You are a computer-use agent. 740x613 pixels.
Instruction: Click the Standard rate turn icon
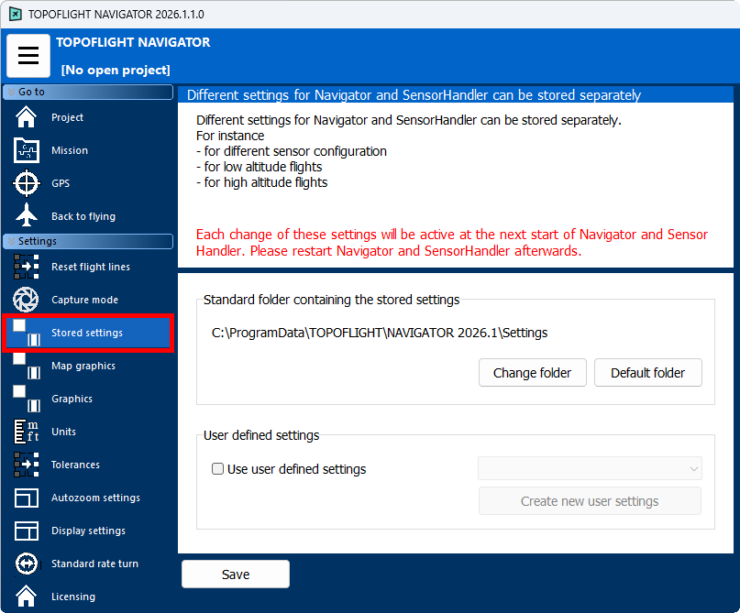27,564
